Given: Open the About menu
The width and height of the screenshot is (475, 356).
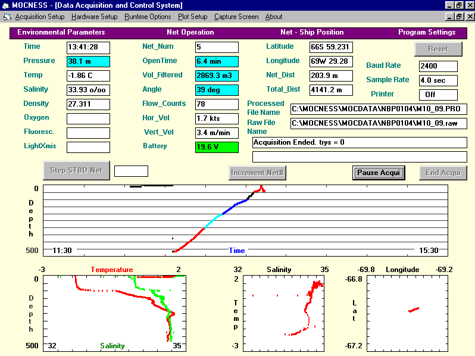Looking at the screenshot, I should click(274, 17).
